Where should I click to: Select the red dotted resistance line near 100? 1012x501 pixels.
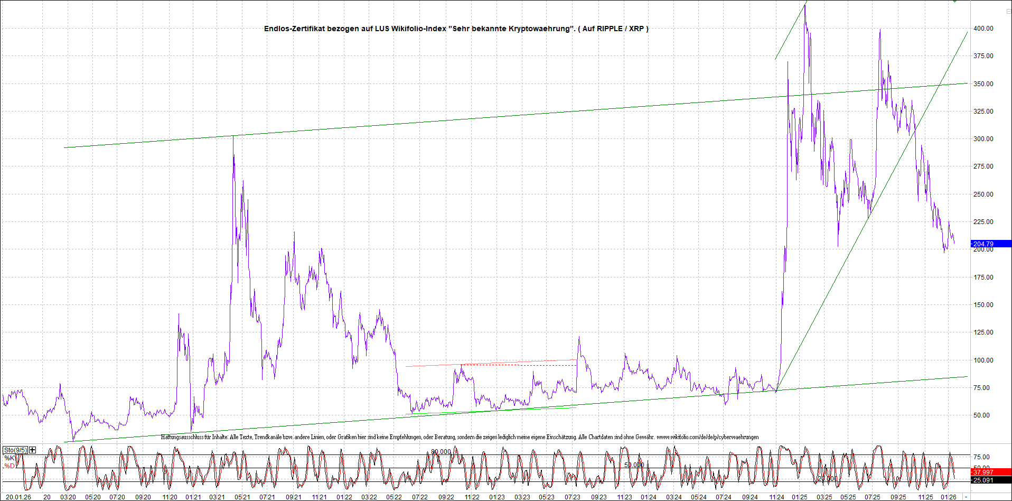pos(518,365)
